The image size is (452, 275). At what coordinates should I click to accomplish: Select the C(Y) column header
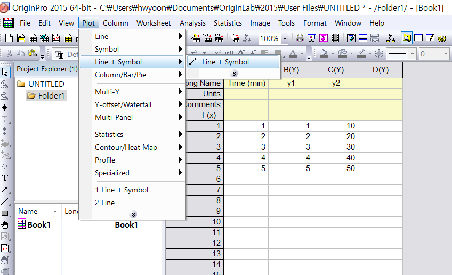pos(336,70)
